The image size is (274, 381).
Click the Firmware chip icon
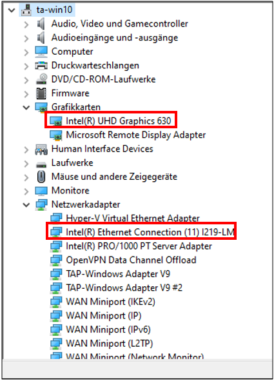[x=41, y=93]
